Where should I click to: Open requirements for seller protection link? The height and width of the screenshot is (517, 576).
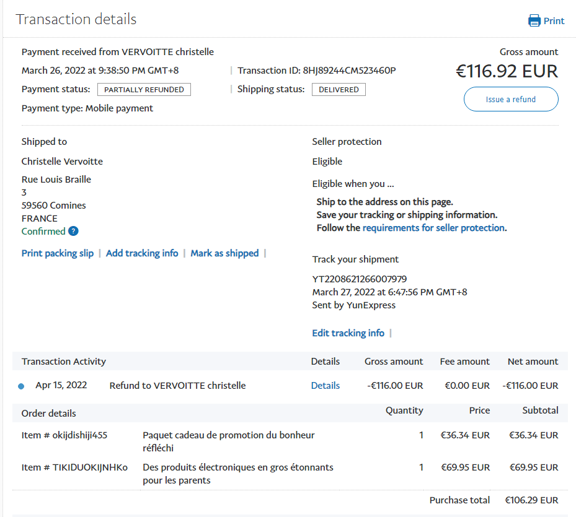click(x=433, y=228)
